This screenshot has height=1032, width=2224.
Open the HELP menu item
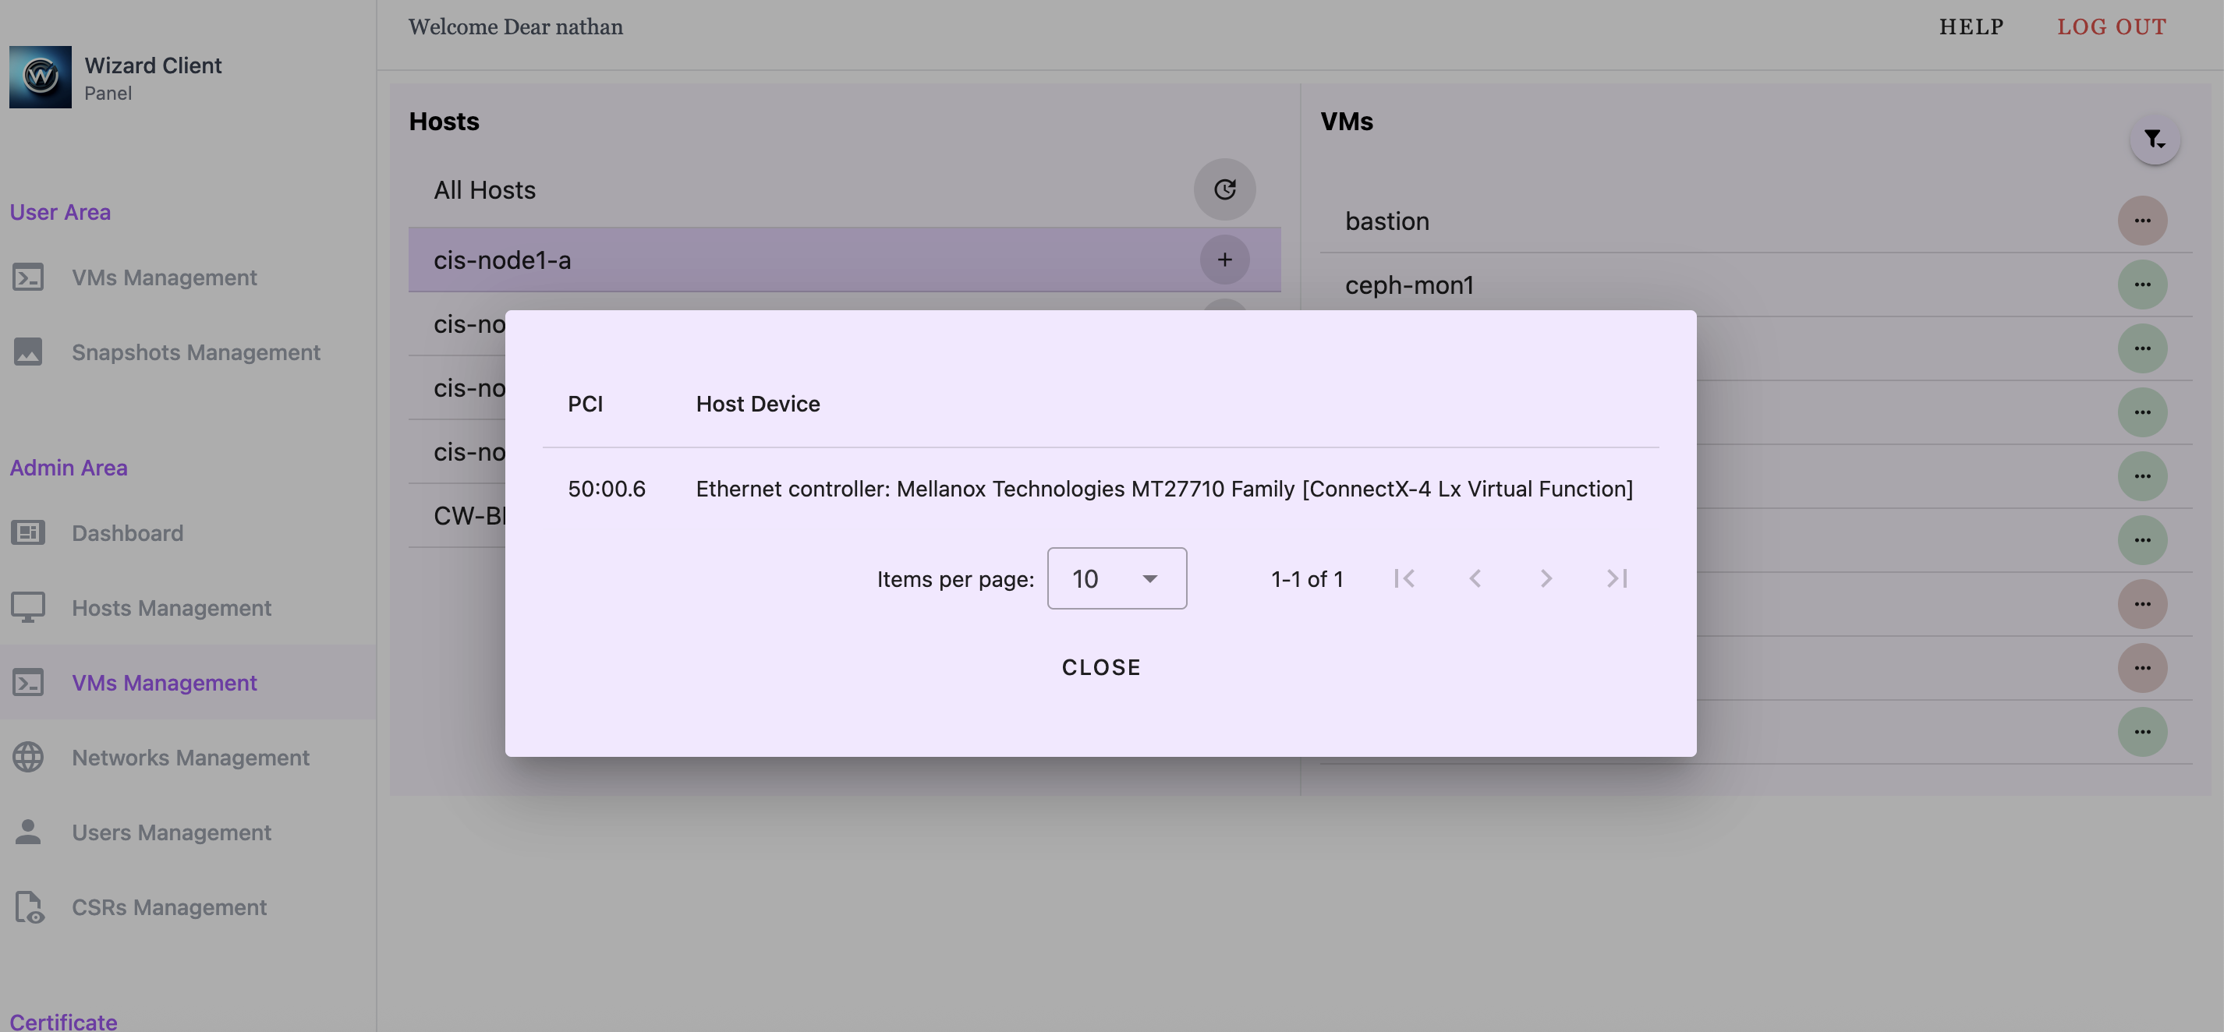click(x=1971, y=26)
